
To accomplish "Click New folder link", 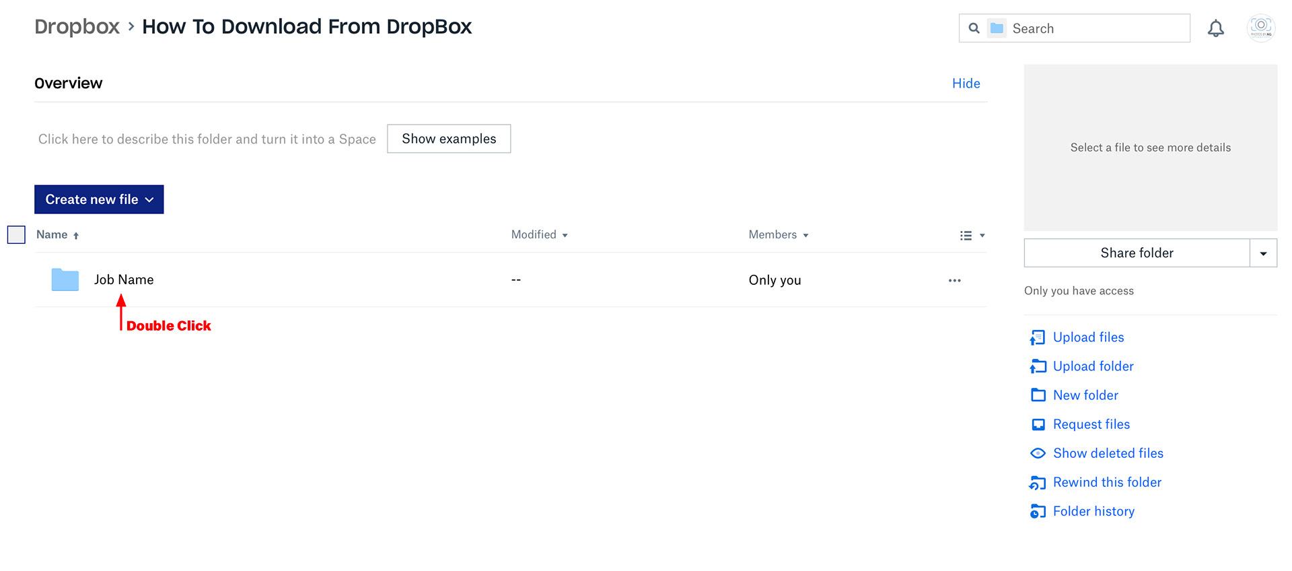I will 1085,395.
